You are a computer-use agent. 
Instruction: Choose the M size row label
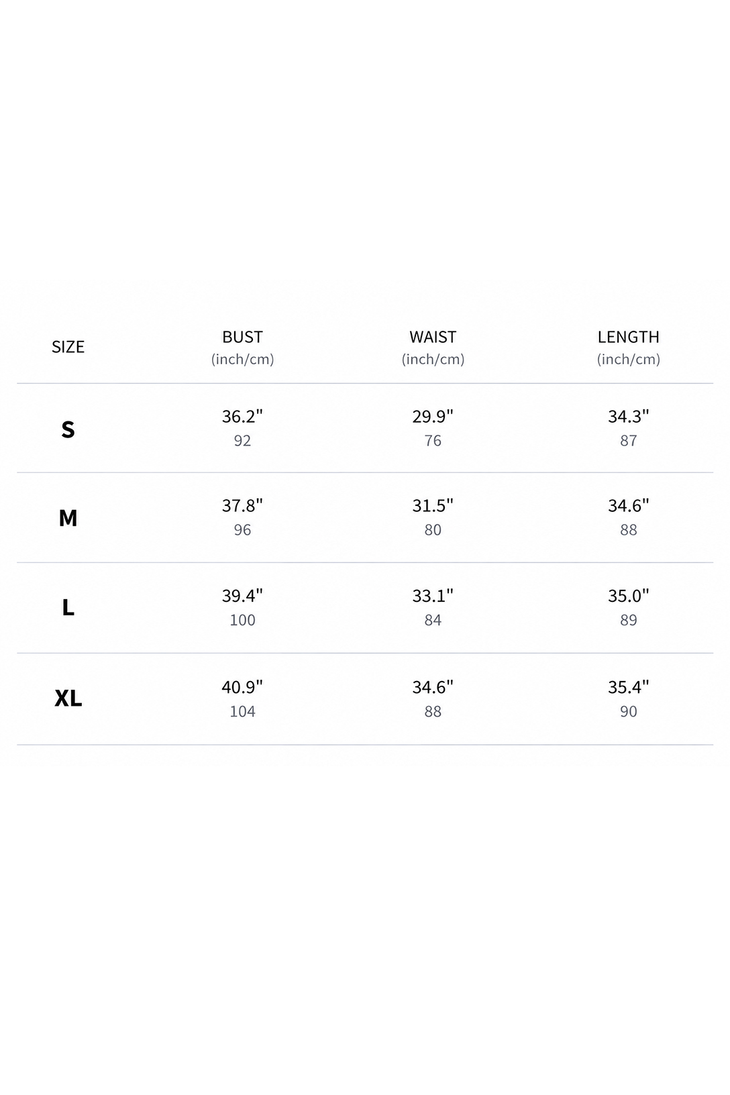click(x=68, y=518)
